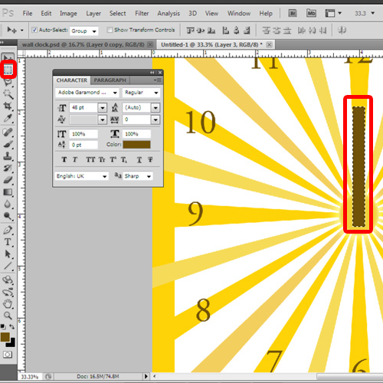
Task: Select the 3D Orbit camera tool
Action: (x=8, y=292)
